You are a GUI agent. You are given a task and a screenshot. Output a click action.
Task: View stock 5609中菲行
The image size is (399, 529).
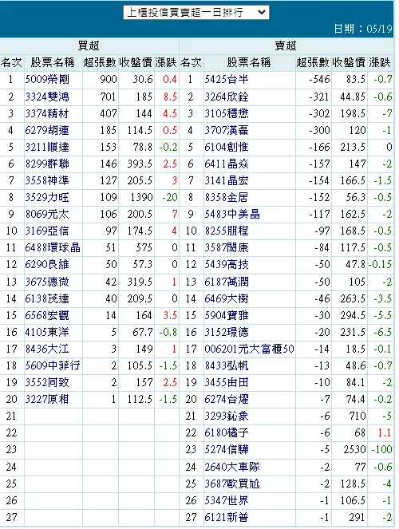[x=53, y=365]
